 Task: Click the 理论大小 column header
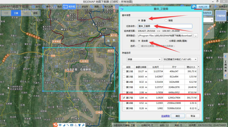191,67
